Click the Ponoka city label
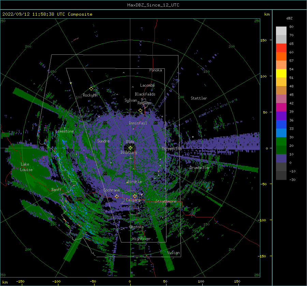Image resolution: width=307 pixels, height=286 pixels. click(x=156, y=70)
